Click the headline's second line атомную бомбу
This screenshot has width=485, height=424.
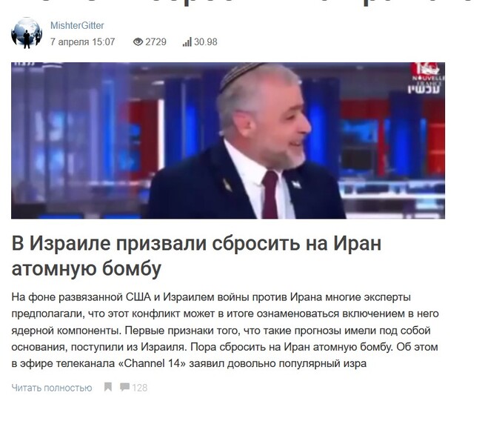point(87,268)
